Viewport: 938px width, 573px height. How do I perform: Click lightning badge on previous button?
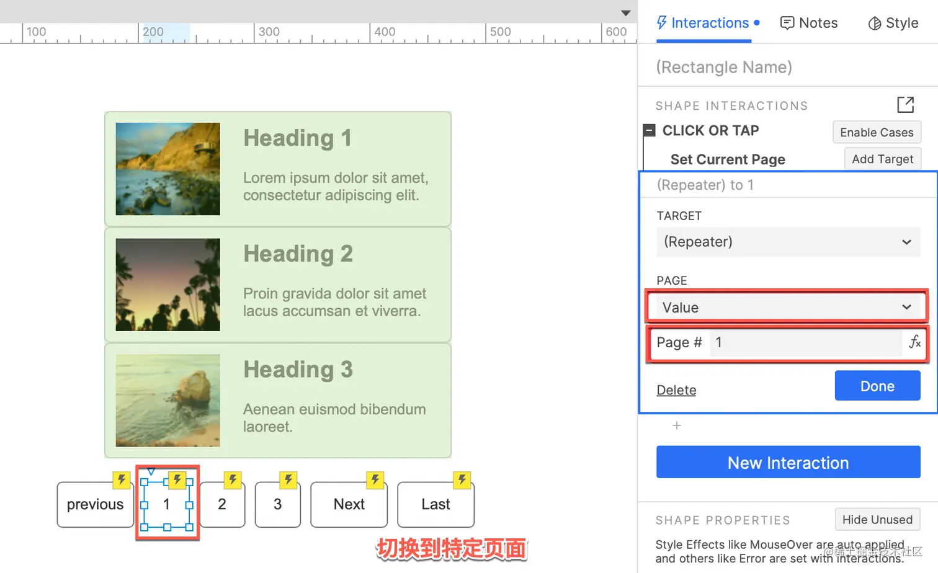coord(121,479)
